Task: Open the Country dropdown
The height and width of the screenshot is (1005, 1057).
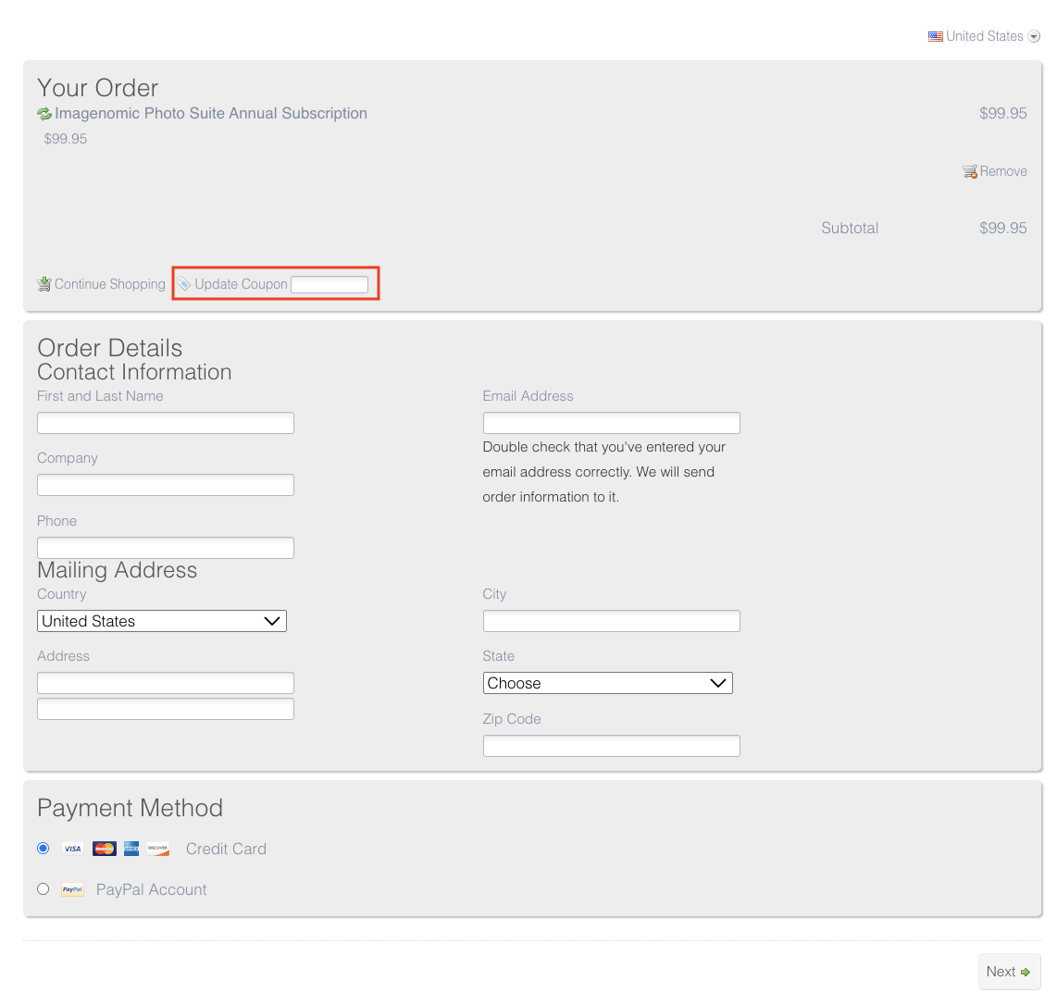Action: pyautogui.click(x=161, y=621)
